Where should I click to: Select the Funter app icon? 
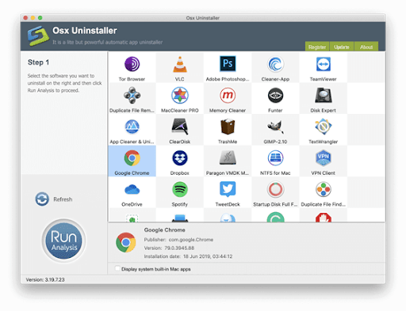275,96
